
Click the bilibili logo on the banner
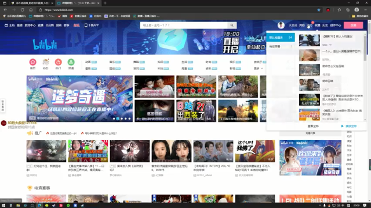(x=45, y=44)
